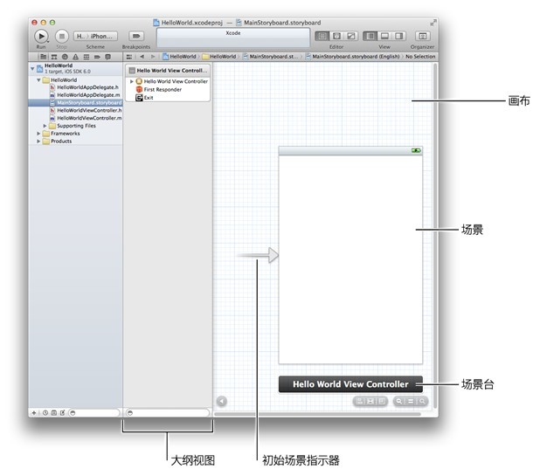Click the Run button in toolbar
This screenshot has height=469, width=533.
click(42, 36)
